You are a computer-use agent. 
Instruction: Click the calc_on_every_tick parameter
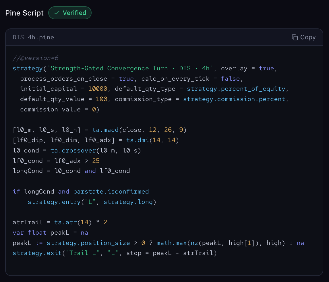point(175,79)
